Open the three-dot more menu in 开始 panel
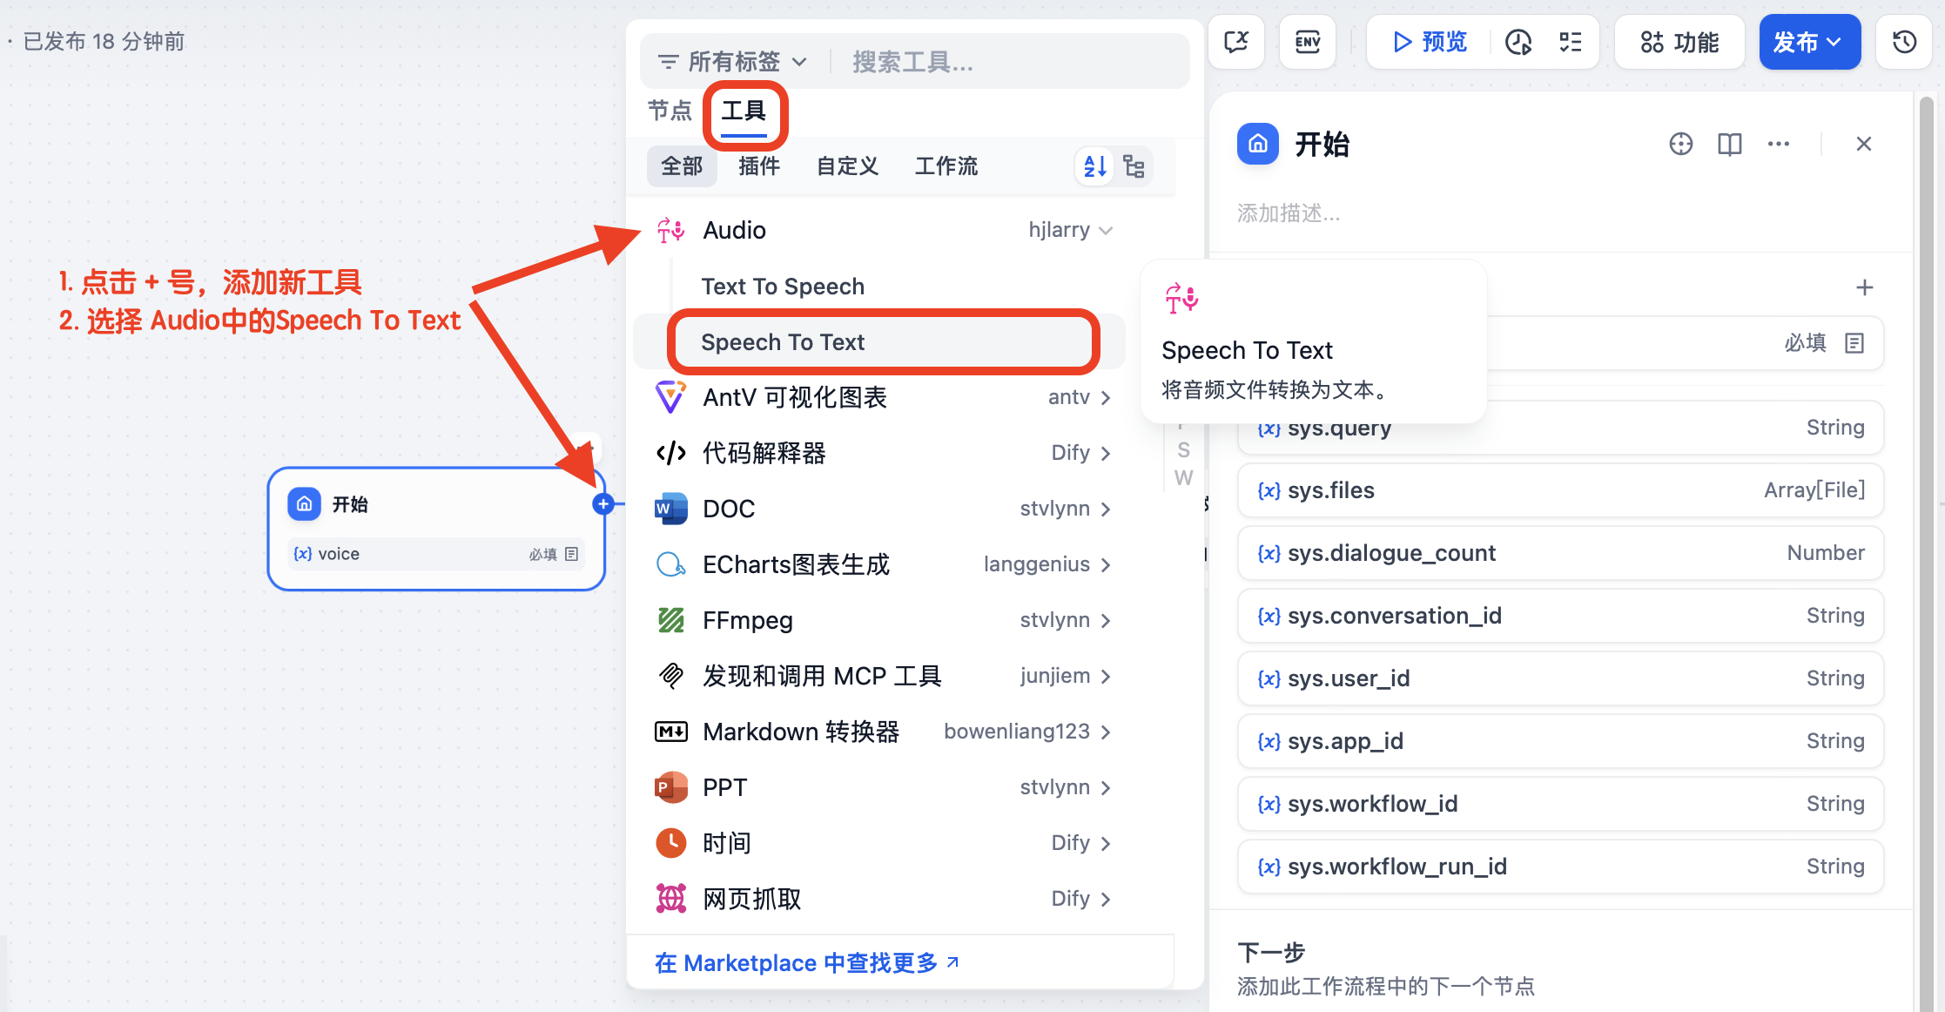The image size is (1945, 1012). point(1779,144)
